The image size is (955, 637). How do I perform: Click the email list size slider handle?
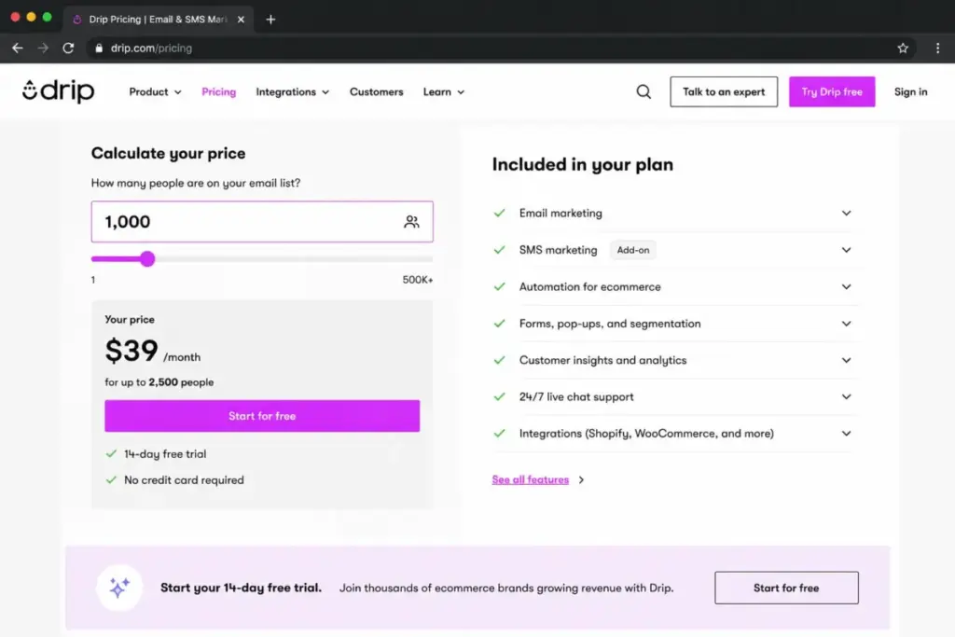[146, 259]
